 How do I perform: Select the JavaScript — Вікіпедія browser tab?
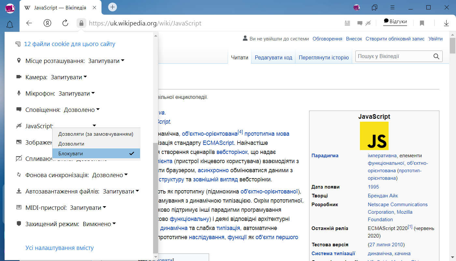click(60, 7)
